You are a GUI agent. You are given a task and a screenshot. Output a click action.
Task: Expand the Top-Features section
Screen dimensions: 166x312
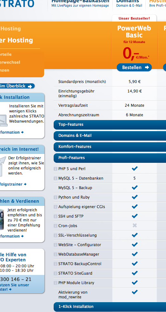(110, 124)
